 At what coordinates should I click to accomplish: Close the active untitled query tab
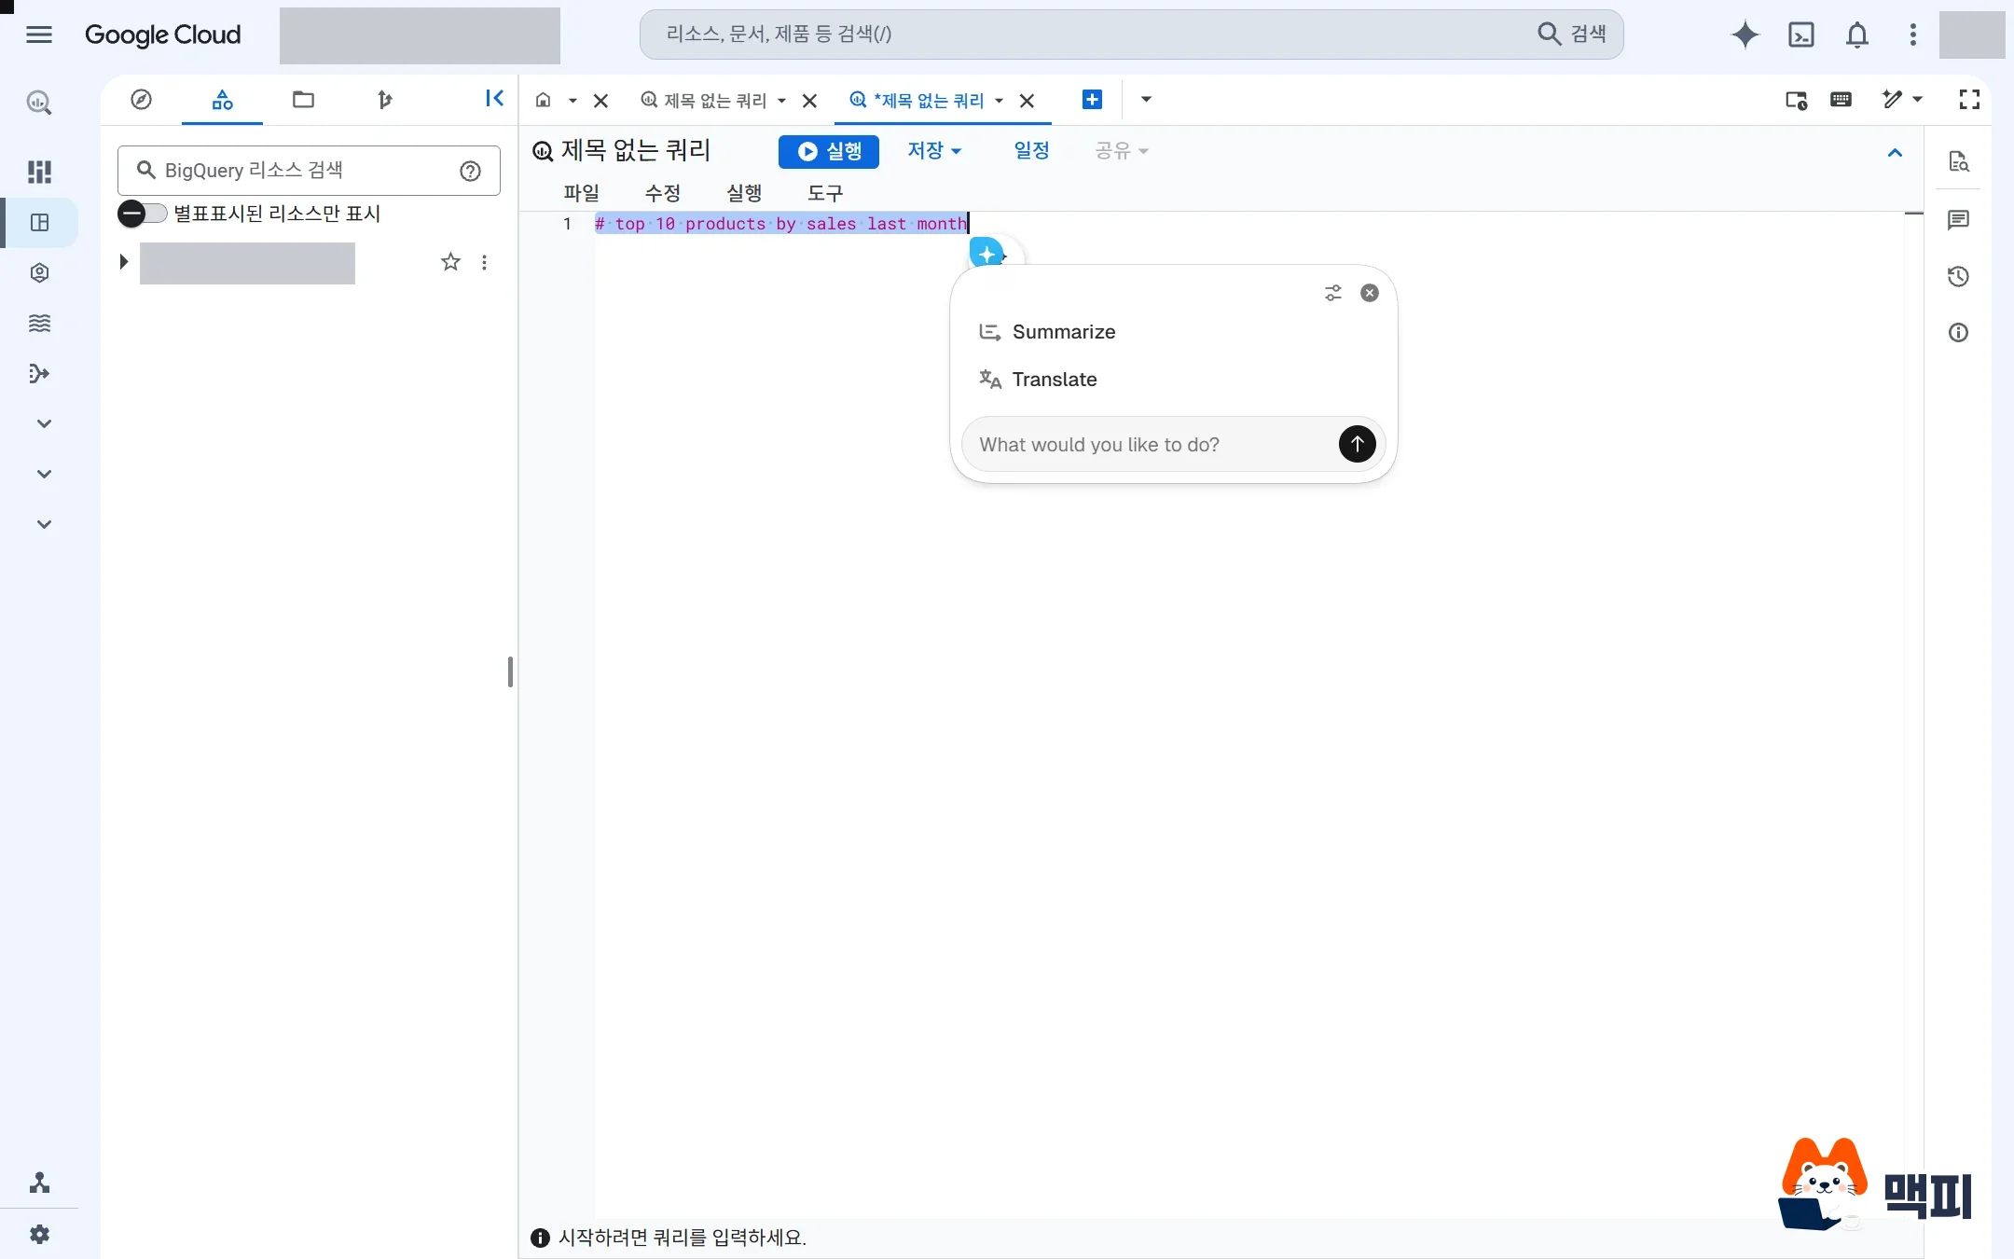tap(1028, 101)
